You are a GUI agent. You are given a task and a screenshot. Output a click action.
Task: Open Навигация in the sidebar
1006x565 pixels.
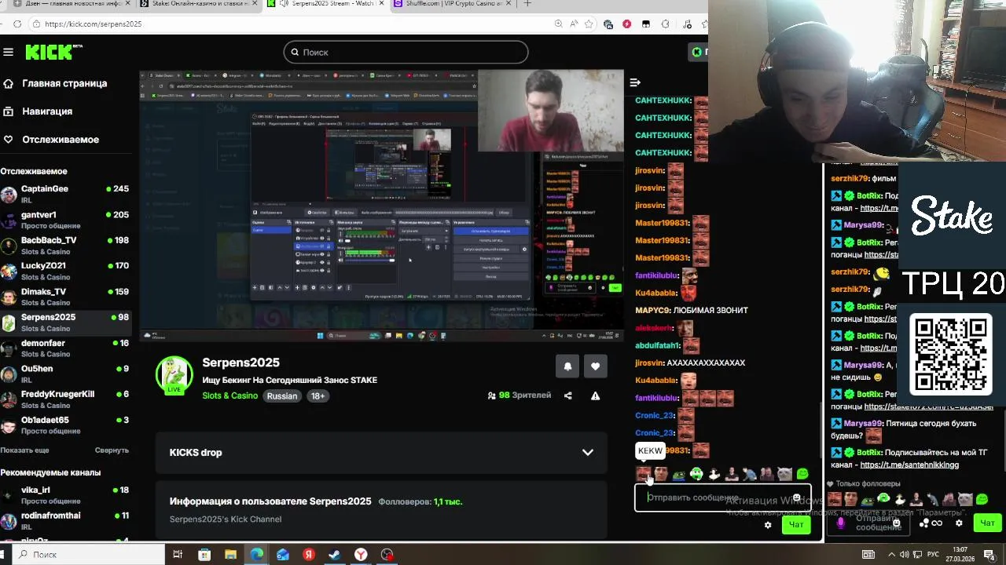click(x=39, y=111)
